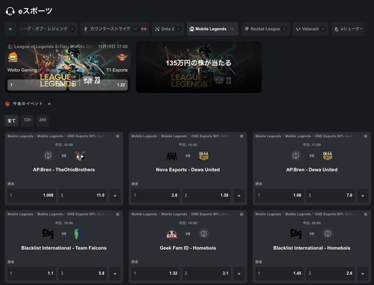Bet on Dewa United at 1.38
This screenshot has width=374, height=285.
(x=207, y=195)
